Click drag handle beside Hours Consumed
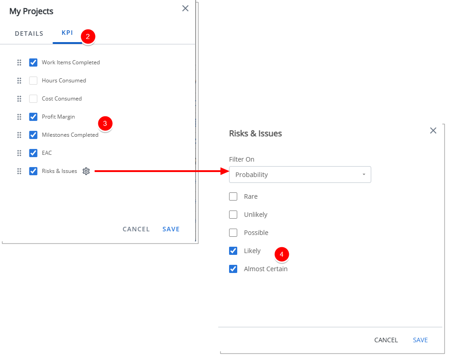Screen dimensions: 450x359 pos(19,81)
